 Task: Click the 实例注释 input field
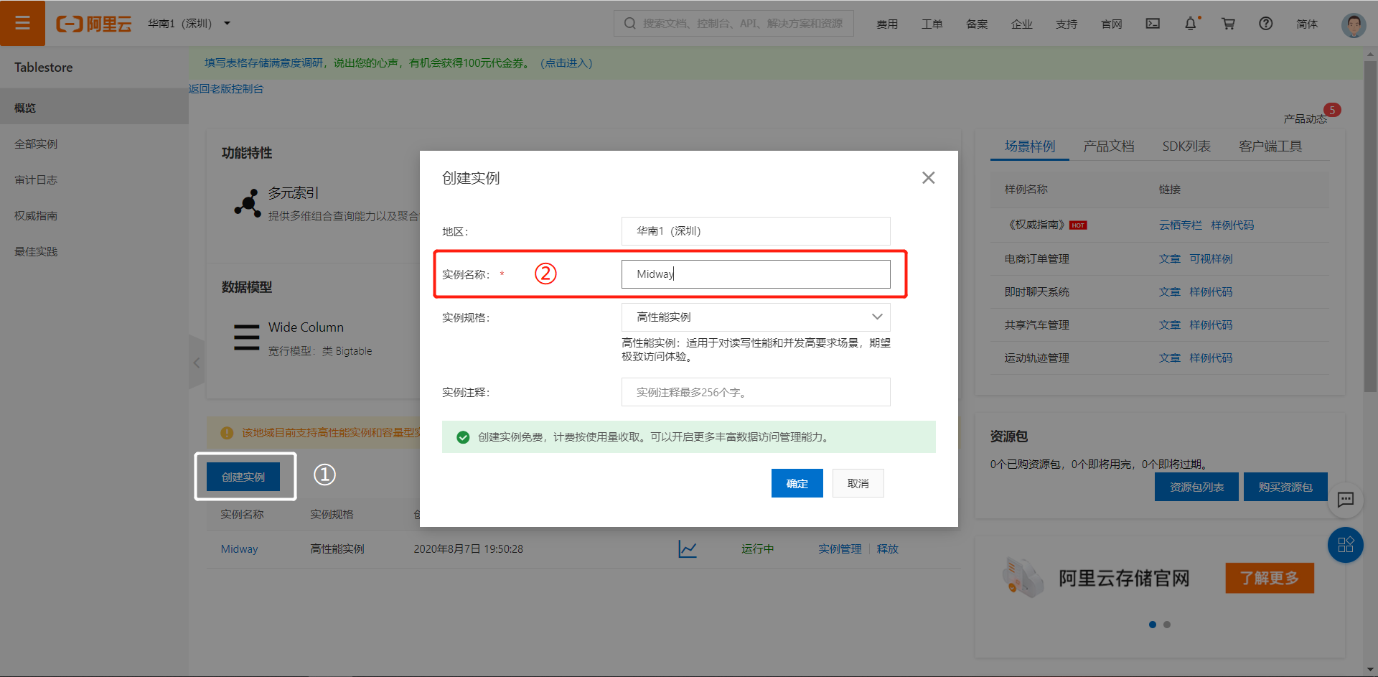point(755,393)
